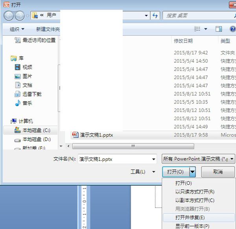Open the file type filter dropdown

pos(198,159)
